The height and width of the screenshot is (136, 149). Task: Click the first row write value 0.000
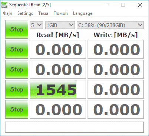[x=116, y=49]
